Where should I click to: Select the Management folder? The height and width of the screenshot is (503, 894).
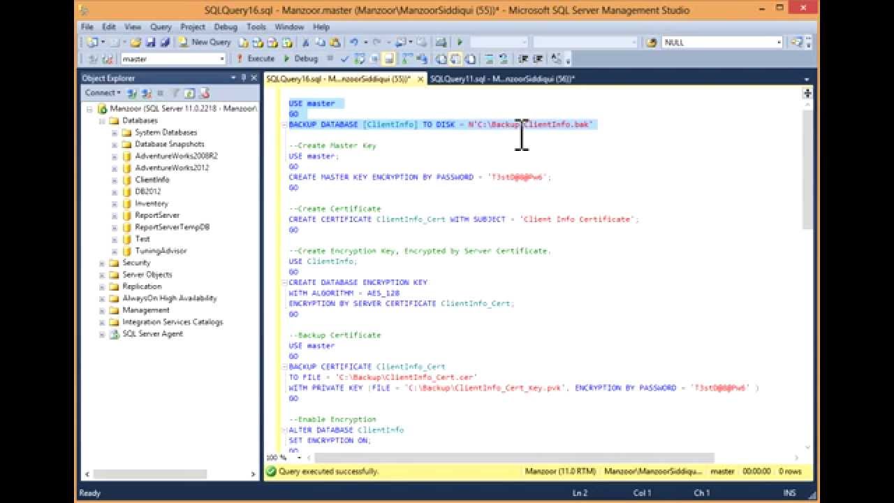click(x=146, y=310)
